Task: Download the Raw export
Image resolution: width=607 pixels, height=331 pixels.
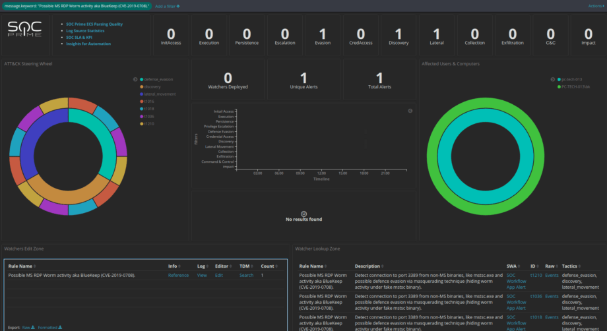Action: point(28,326)
